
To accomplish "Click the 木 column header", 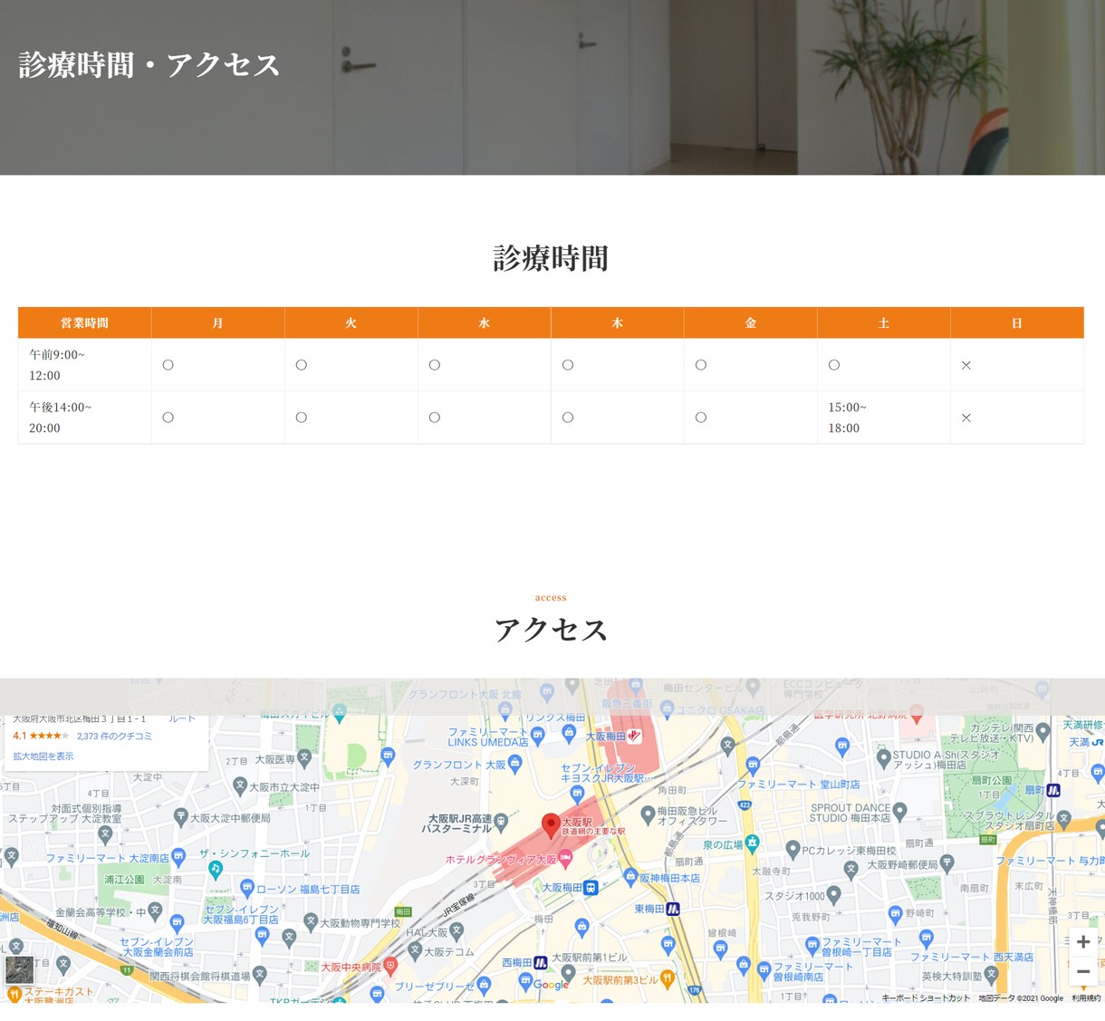I will coord(617,323).
